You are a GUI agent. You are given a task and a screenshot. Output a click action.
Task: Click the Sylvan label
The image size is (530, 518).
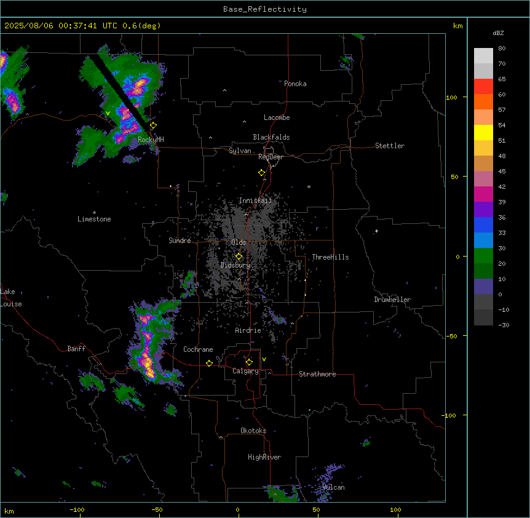[x=240, y=151]
